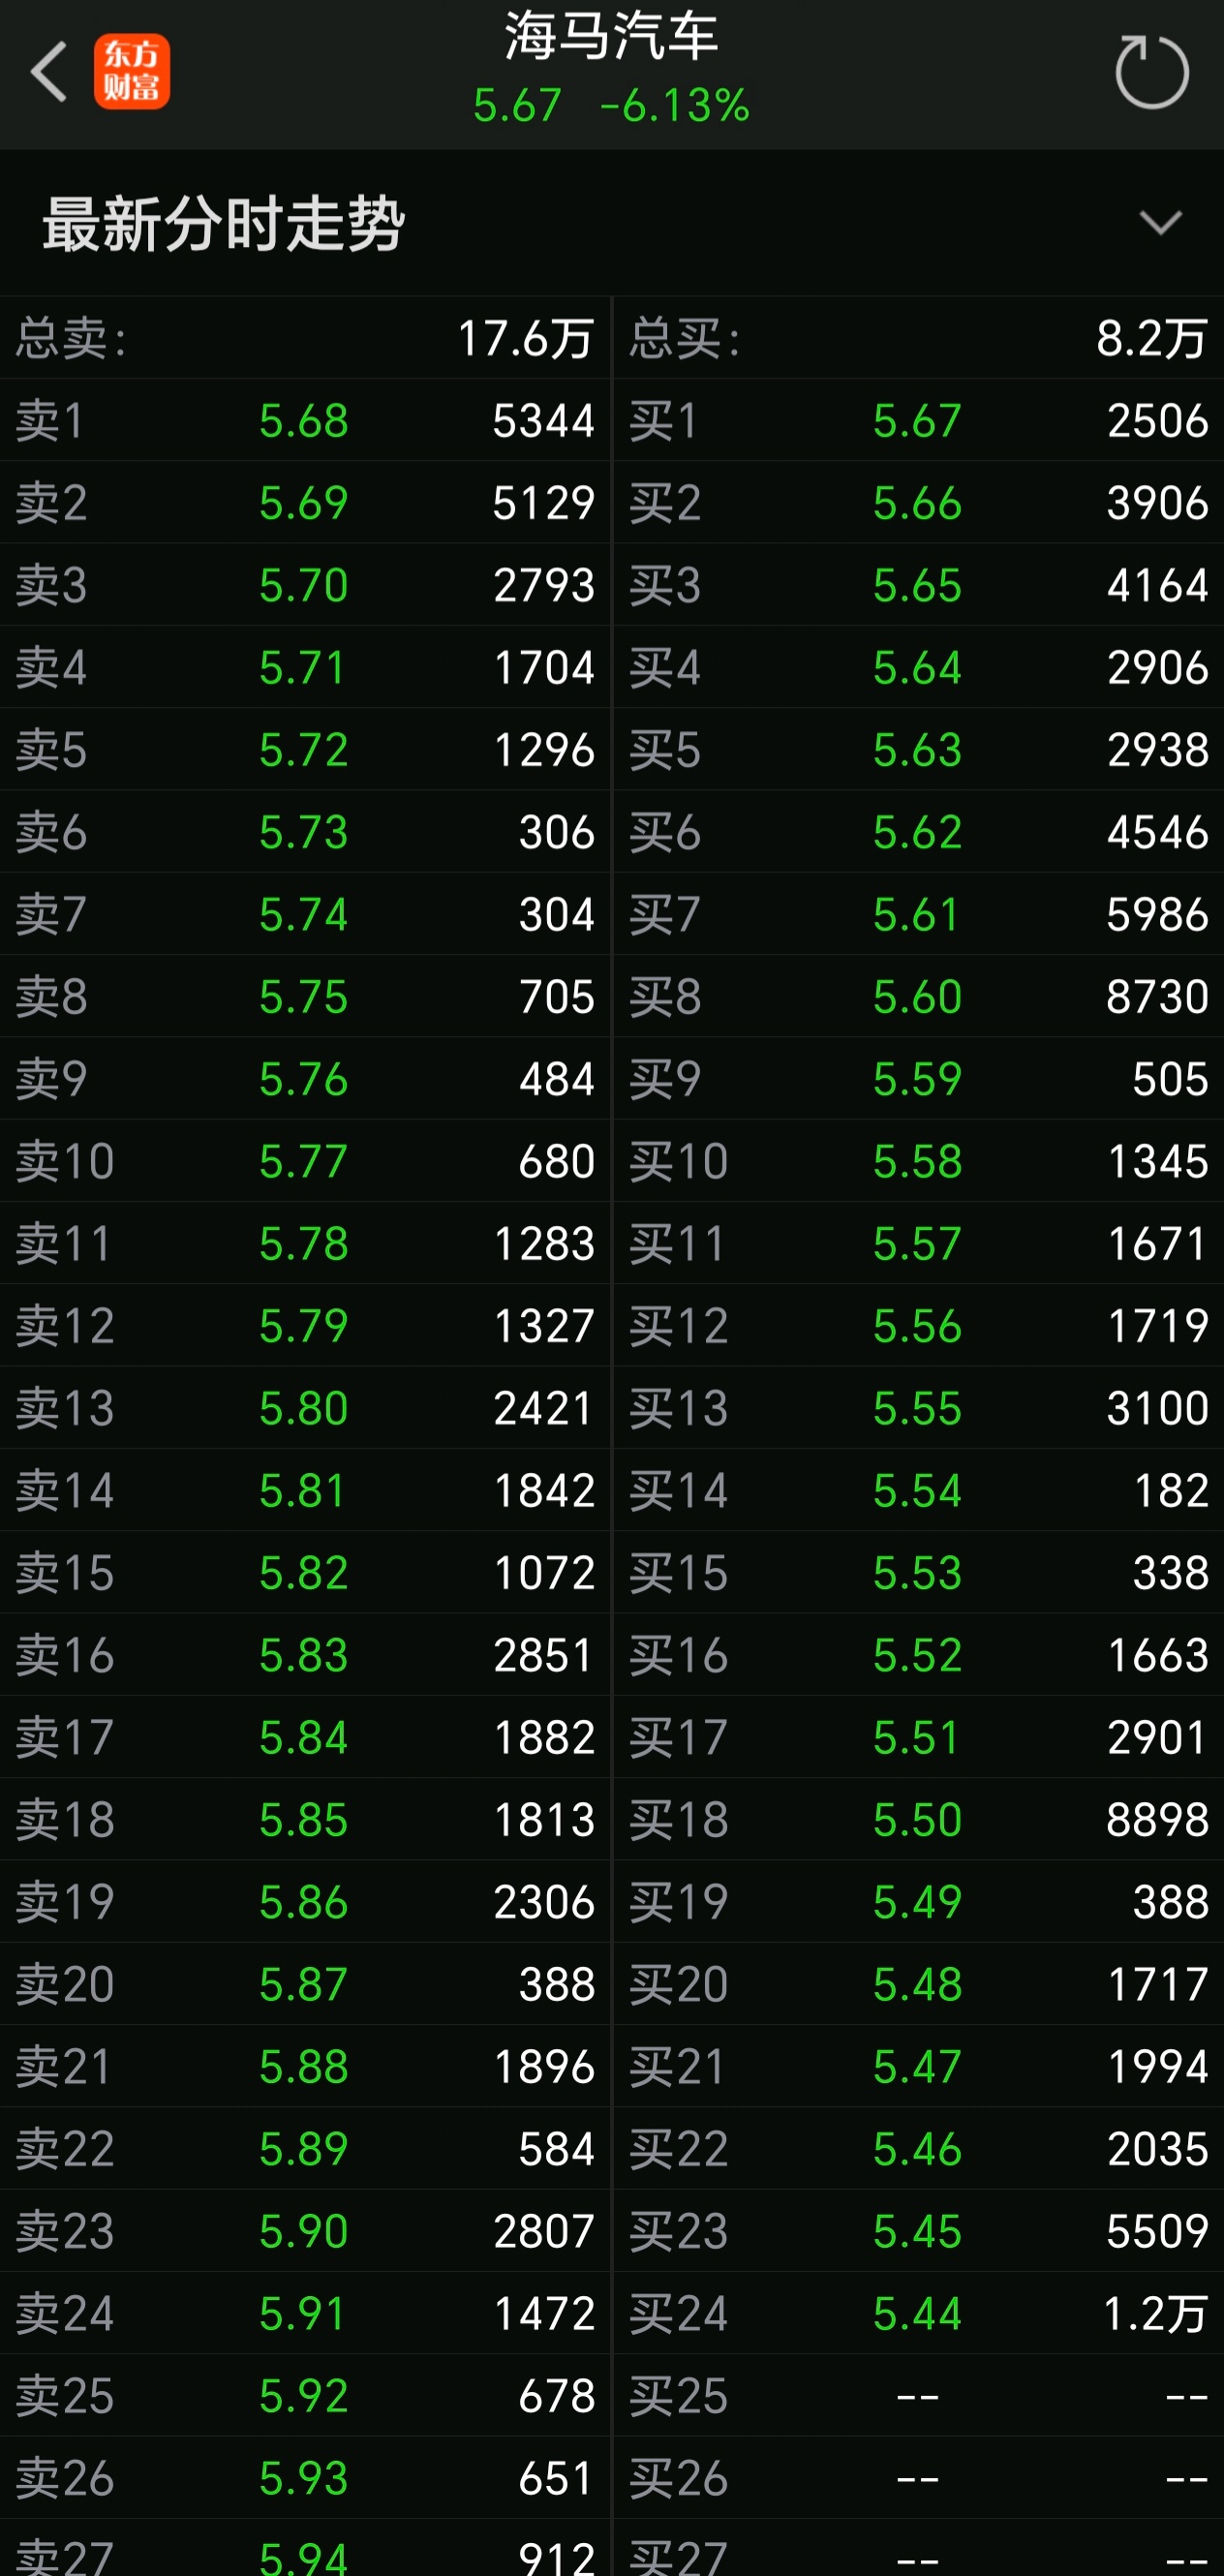This screenshot has height=2576, width=1224.
Task: Tap the 卖14 price 5.81
Action: pyautogui.click(x=303, y=1490)
